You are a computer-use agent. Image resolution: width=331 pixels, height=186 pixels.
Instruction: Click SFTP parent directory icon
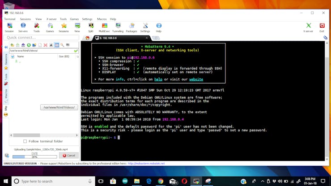point(12,45)
